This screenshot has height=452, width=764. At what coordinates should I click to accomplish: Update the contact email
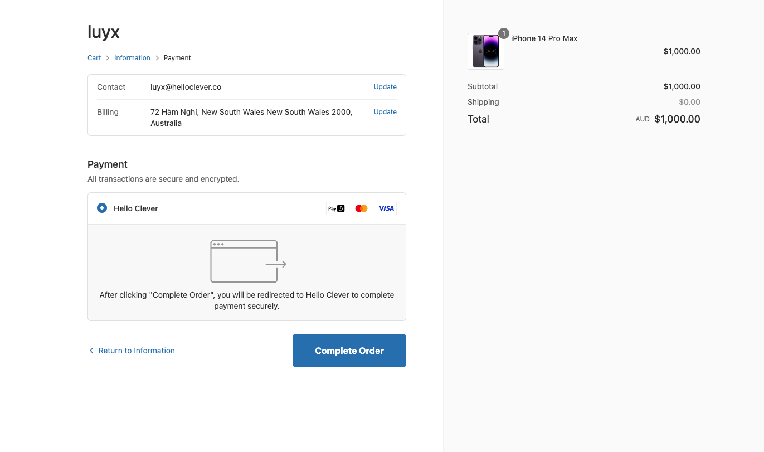(x=385, y=87)
